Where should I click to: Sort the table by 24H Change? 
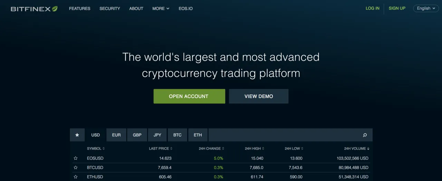(x=211, y=149)
